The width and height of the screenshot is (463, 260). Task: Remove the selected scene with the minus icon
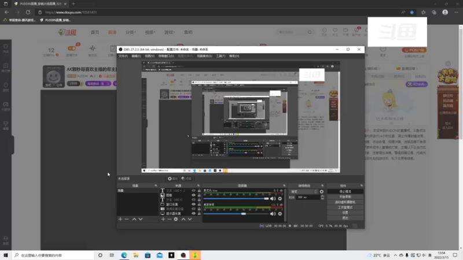click(127, 219)
